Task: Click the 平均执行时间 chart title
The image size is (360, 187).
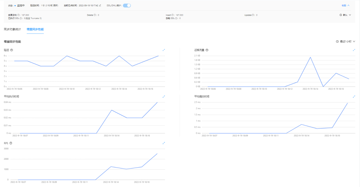Action: [x=11, y=96]
